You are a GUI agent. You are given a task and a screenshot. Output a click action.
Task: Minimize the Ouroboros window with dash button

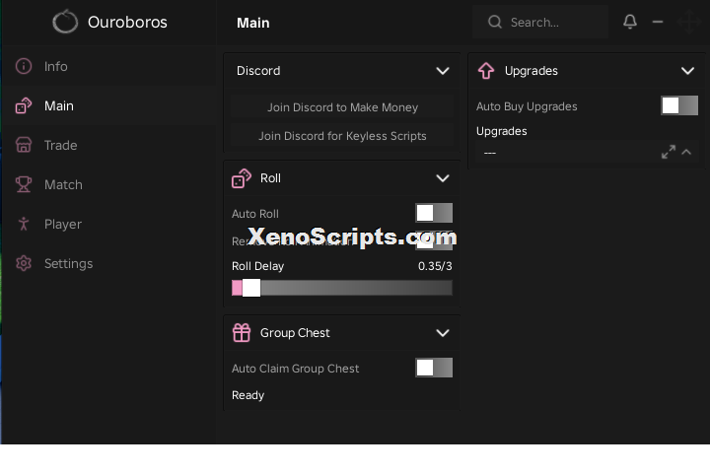coord(658,22)
